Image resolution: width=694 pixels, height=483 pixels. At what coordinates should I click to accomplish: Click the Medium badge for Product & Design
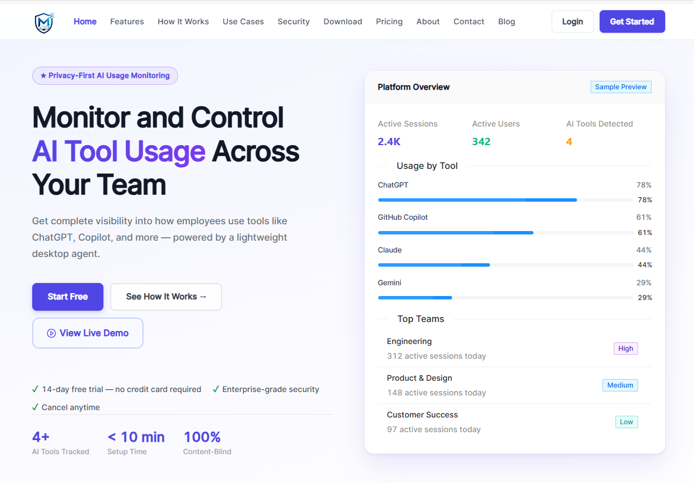pos(620,385)
